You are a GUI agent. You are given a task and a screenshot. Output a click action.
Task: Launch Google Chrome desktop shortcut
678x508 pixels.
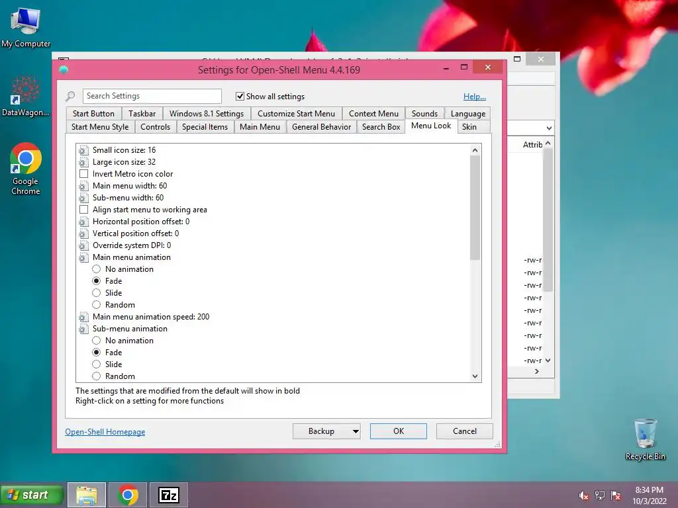pyautogui.click(x=26, y=169)
